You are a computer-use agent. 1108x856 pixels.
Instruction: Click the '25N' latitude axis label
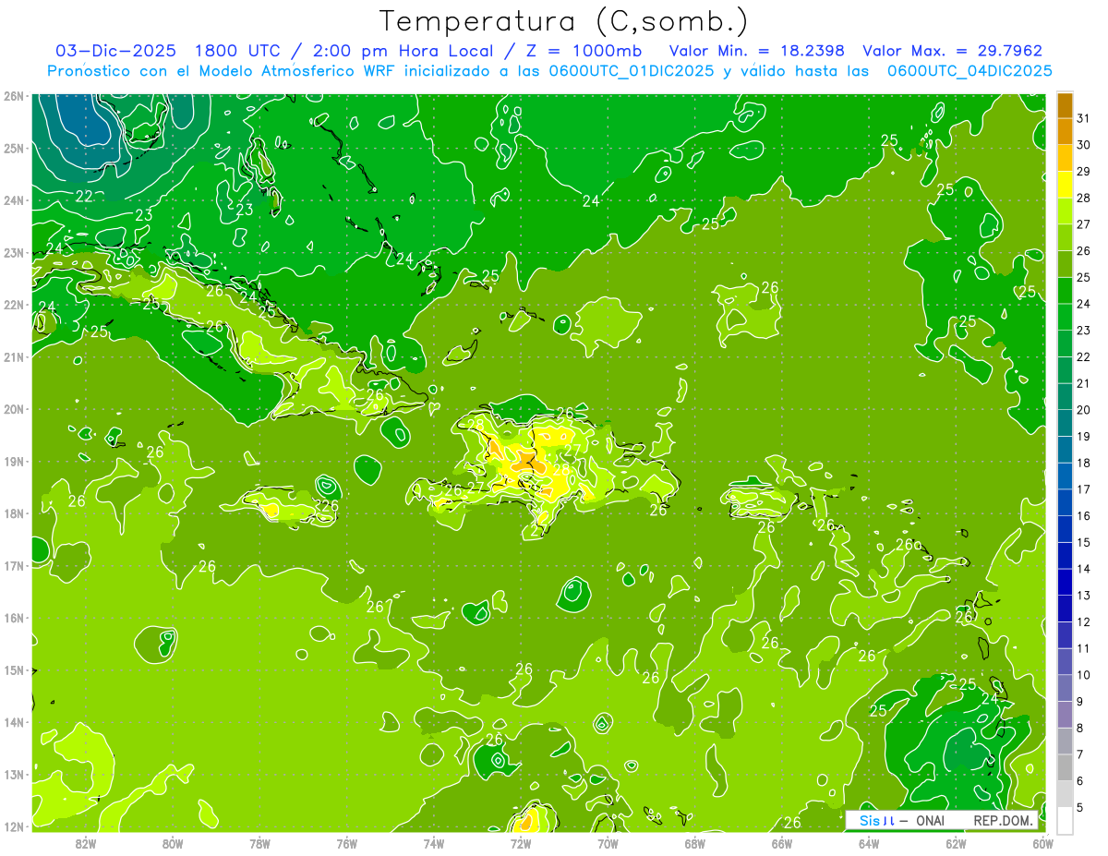point(14,148)
